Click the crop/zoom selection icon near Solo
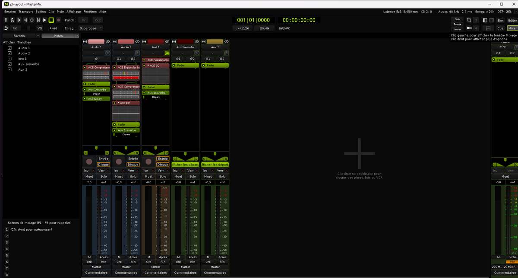Image resolution: width=518 pixels, height=278 pixels. [469, 20]
